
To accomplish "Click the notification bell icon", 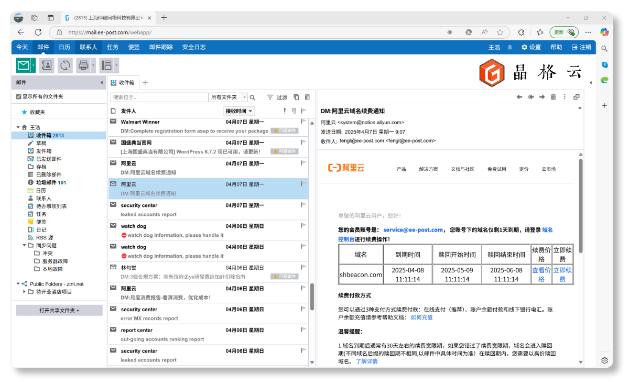I will (x=510, y=47).
